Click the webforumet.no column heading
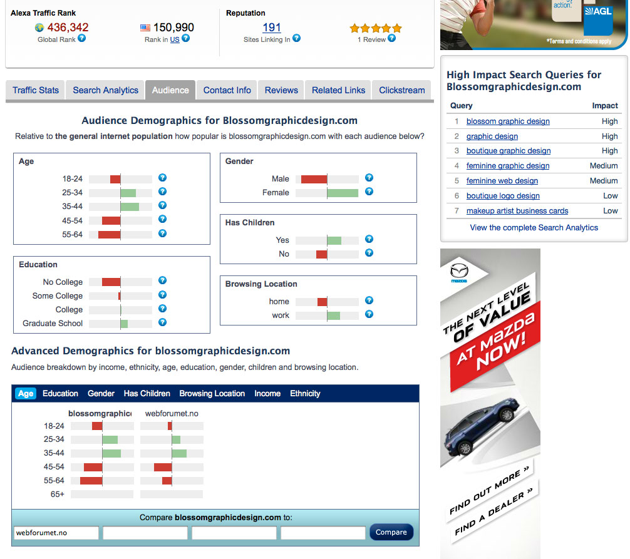The image size is (630, 559). pyautogui.click(x=172, y=413)
